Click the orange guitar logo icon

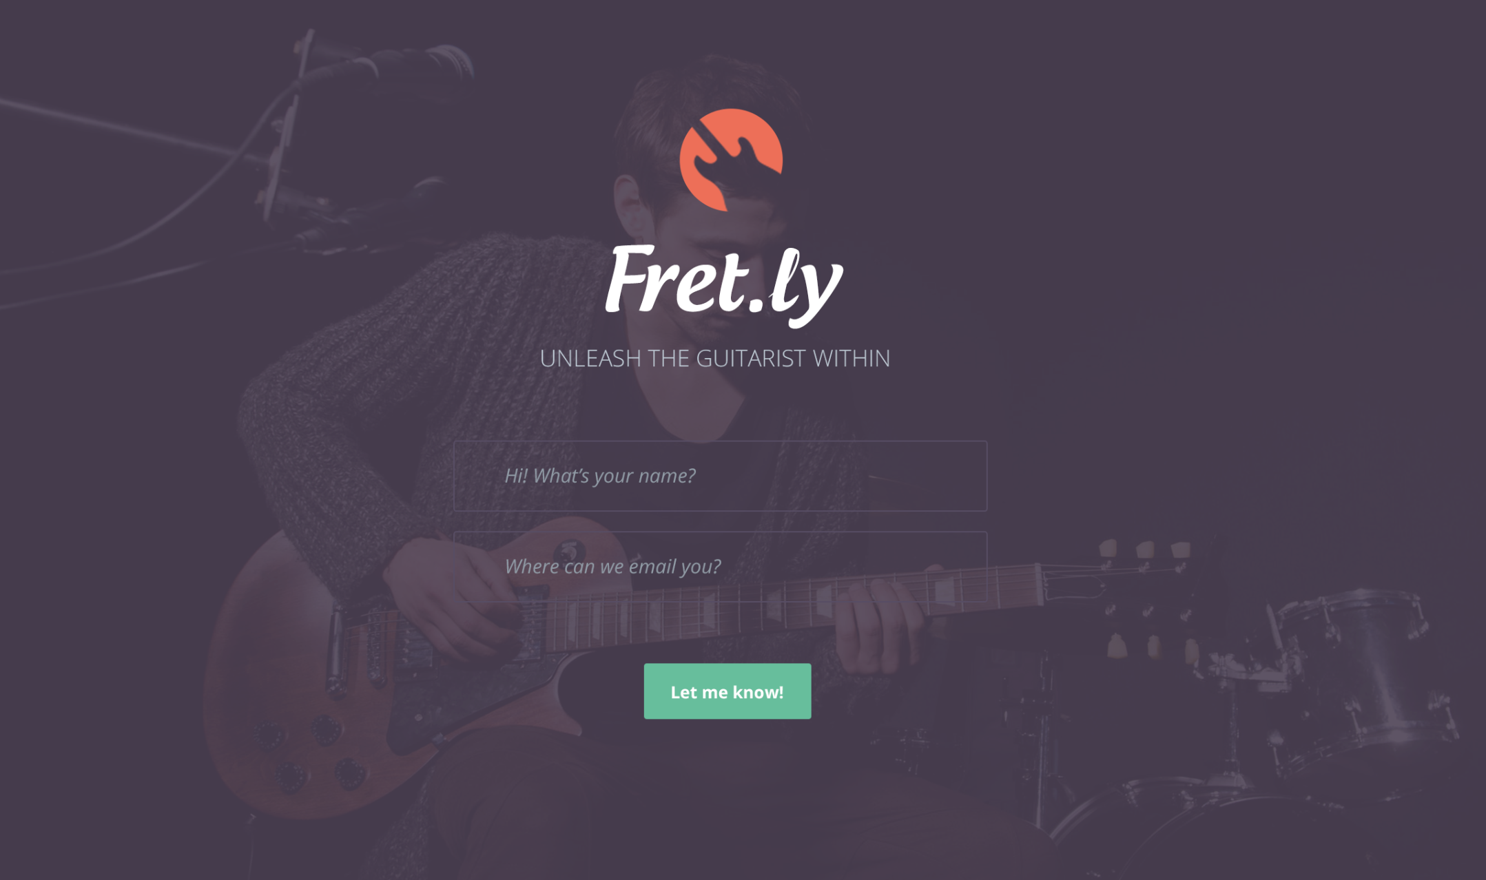(731, 160)
